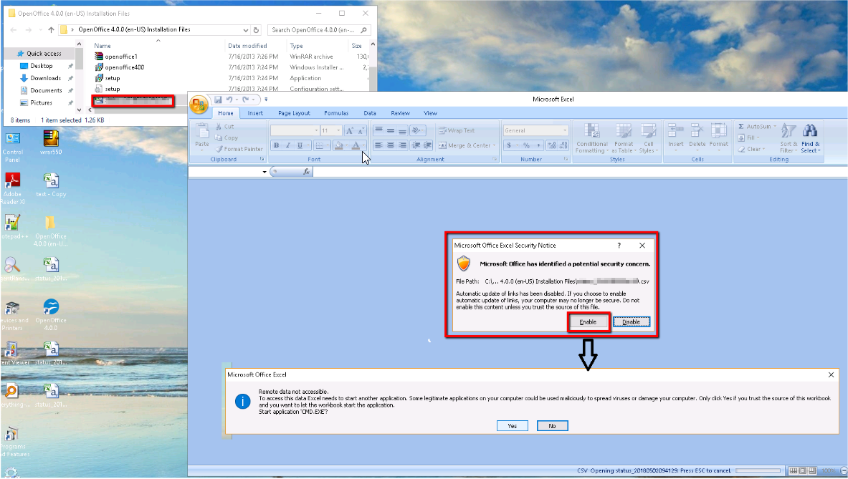Click the Accounting dollar format icon
The width and height of the screenshot is (848, 479).
(x=509, y=145)
